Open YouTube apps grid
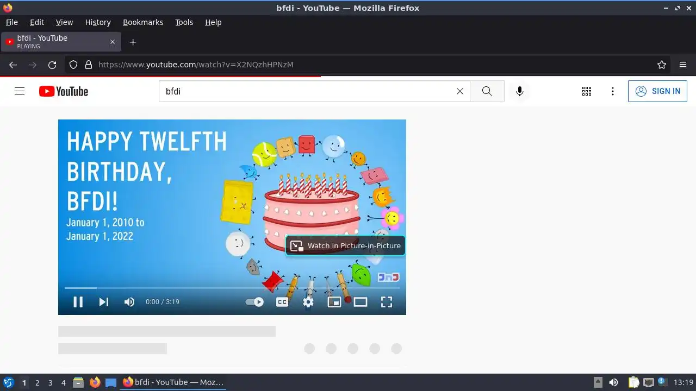This screenshot has height=391, width=696. pos(587,91)
